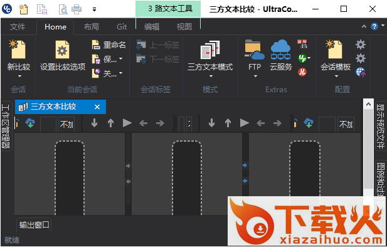Click play compare arrow in left-center toolbar

[x=127, y=123]
